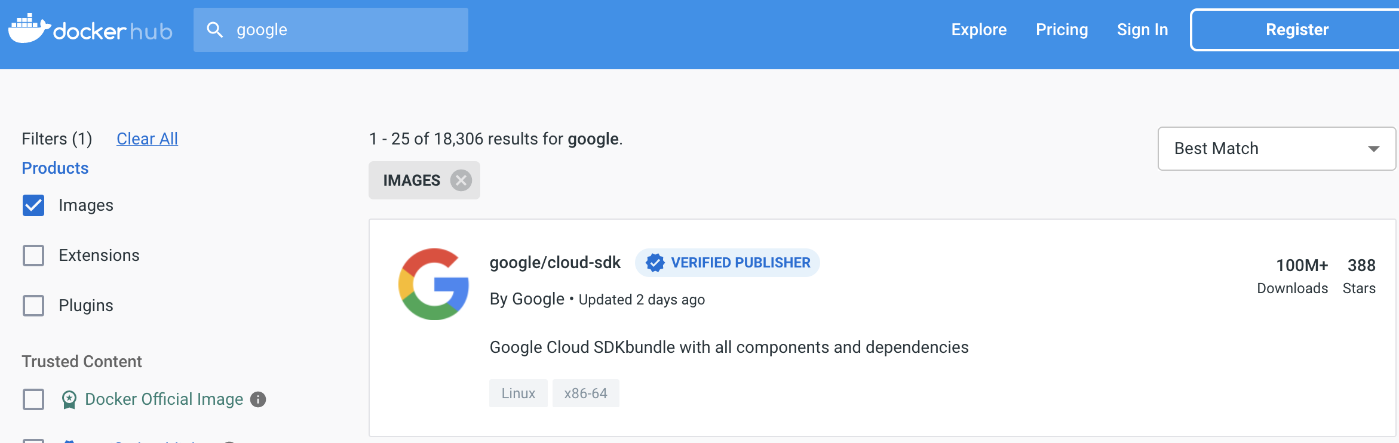Select the google/cloud-sdk result title
Image resolution: width=1399 pixels, height=443 pixels.
(554, 262)
